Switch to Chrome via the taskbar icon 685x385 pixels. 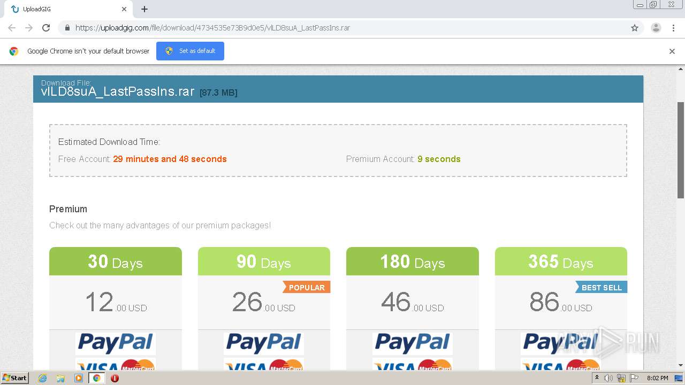pyautogui.click(x=97, y=378)
